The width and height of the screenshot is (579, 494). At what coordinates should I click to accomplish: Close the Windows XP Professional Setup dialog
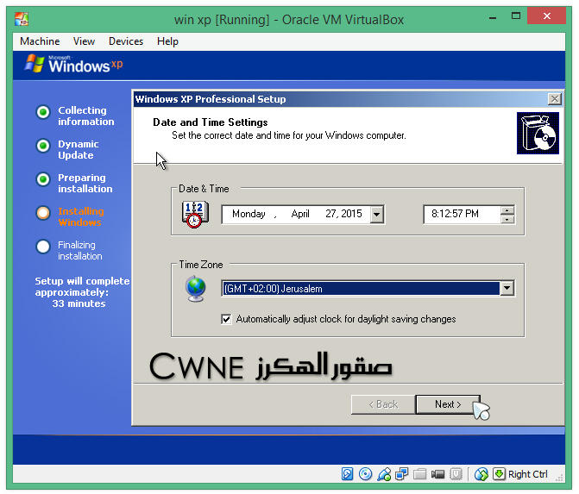click(x=554, y=99)
